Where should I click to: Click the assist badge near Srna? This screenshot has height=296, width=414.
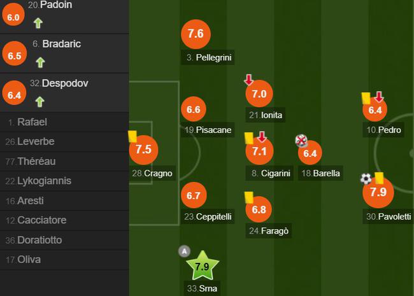pyautogui.click(x=185, y=251)
